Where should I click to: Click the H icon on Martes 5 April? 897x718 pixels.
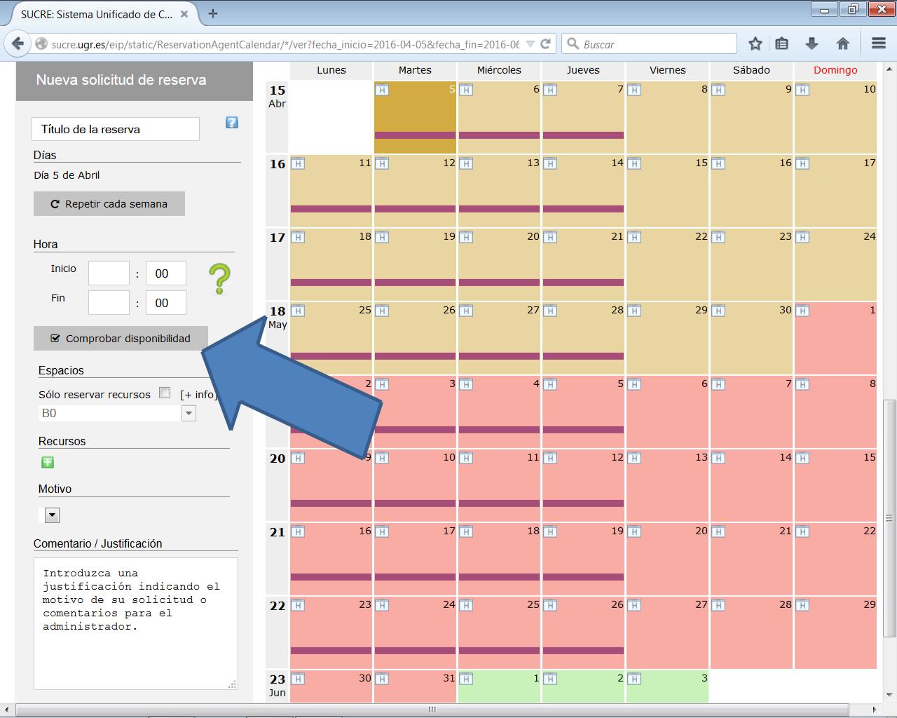click(x=382, y=90)
